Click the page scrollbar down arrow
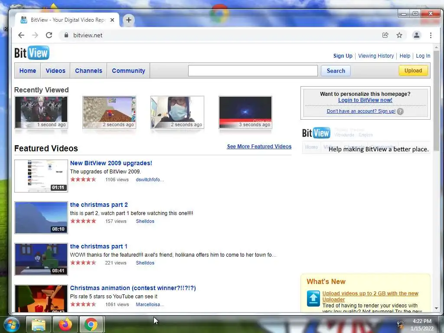The image size is (444, 333). [x=436, y=308]
